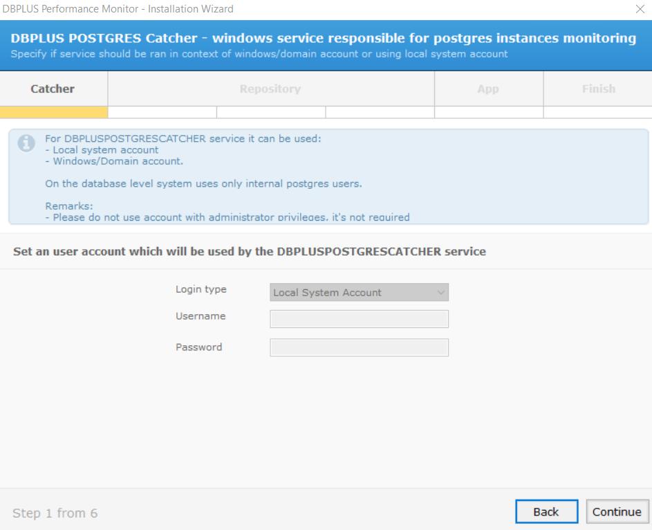Select the Catcher wizard tab

click(53, 89)
